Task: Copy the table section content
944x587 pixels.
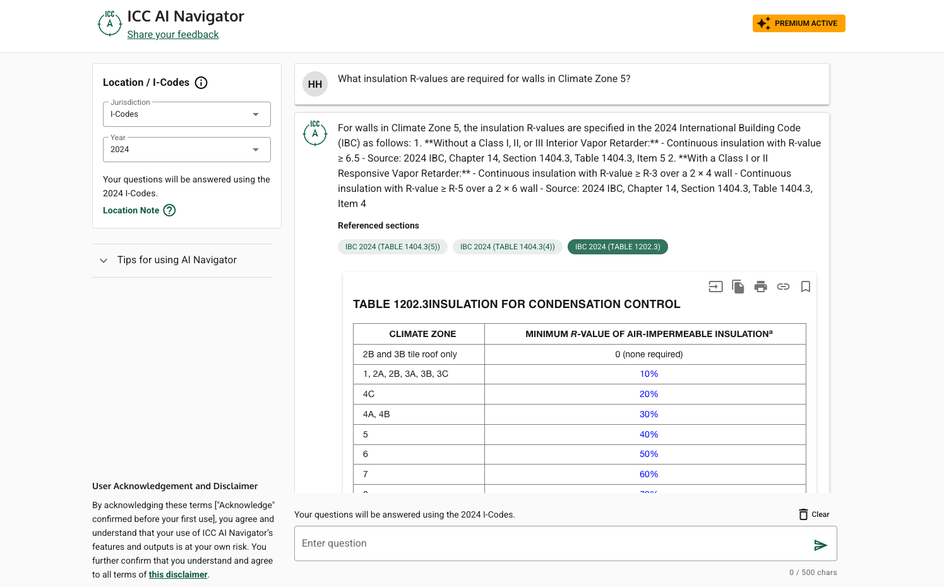Action: pos(738,287)
